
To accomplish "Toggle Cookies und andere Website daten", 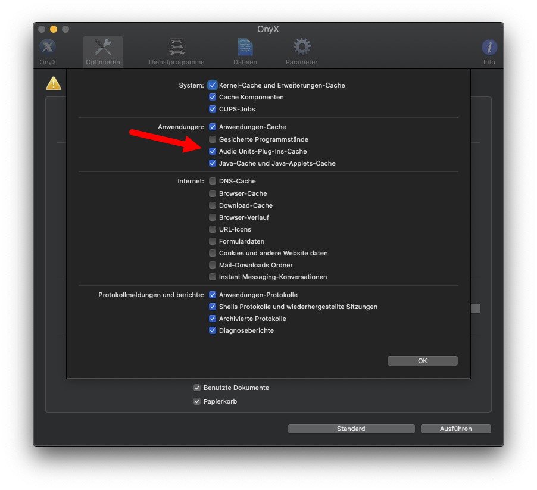I will point(213,252).
